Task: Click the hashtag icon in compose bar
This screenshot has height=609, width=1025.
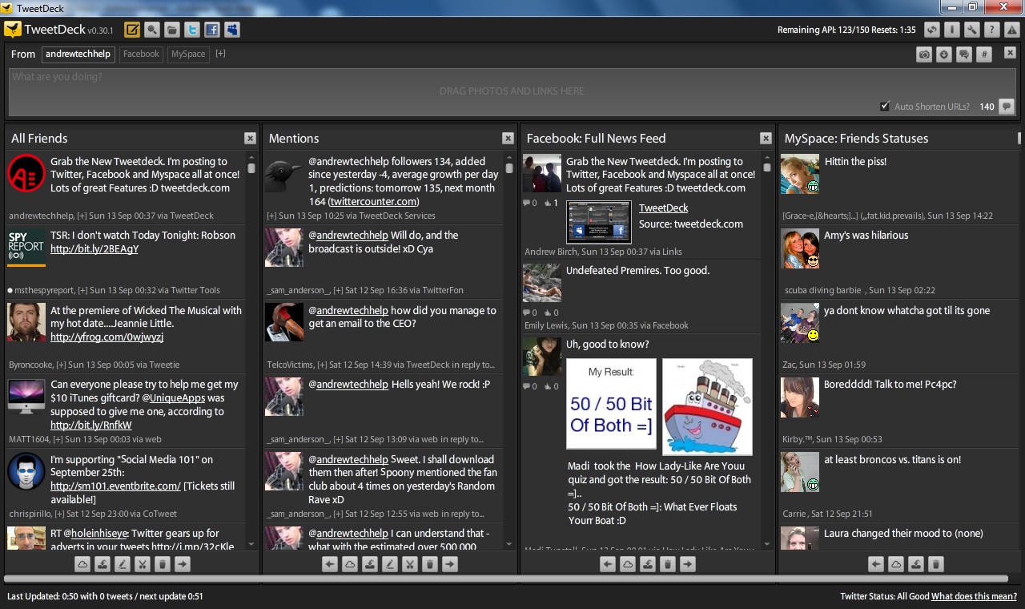Action: (x=985, y=54)
